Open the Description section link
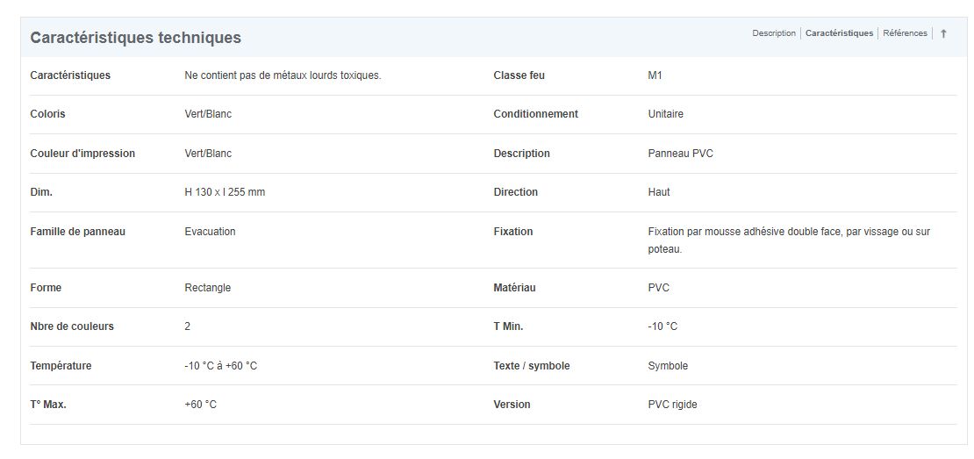 pos(773,33)
